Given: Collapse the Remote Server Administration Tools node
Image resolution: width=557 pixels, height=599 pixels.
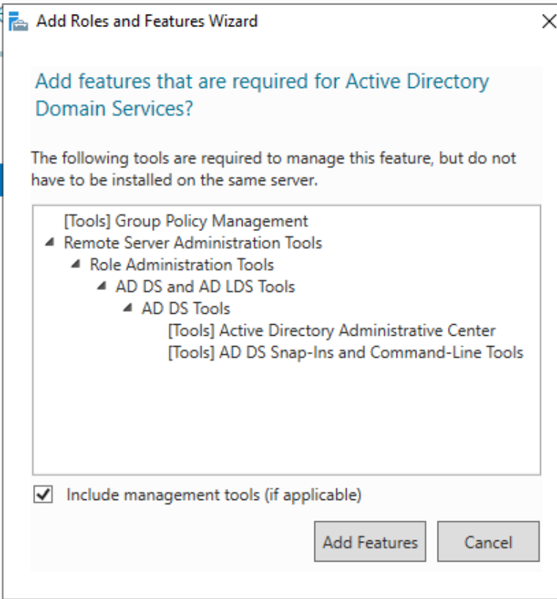Looking at the screenshot, I should click(x=49, y=243).
